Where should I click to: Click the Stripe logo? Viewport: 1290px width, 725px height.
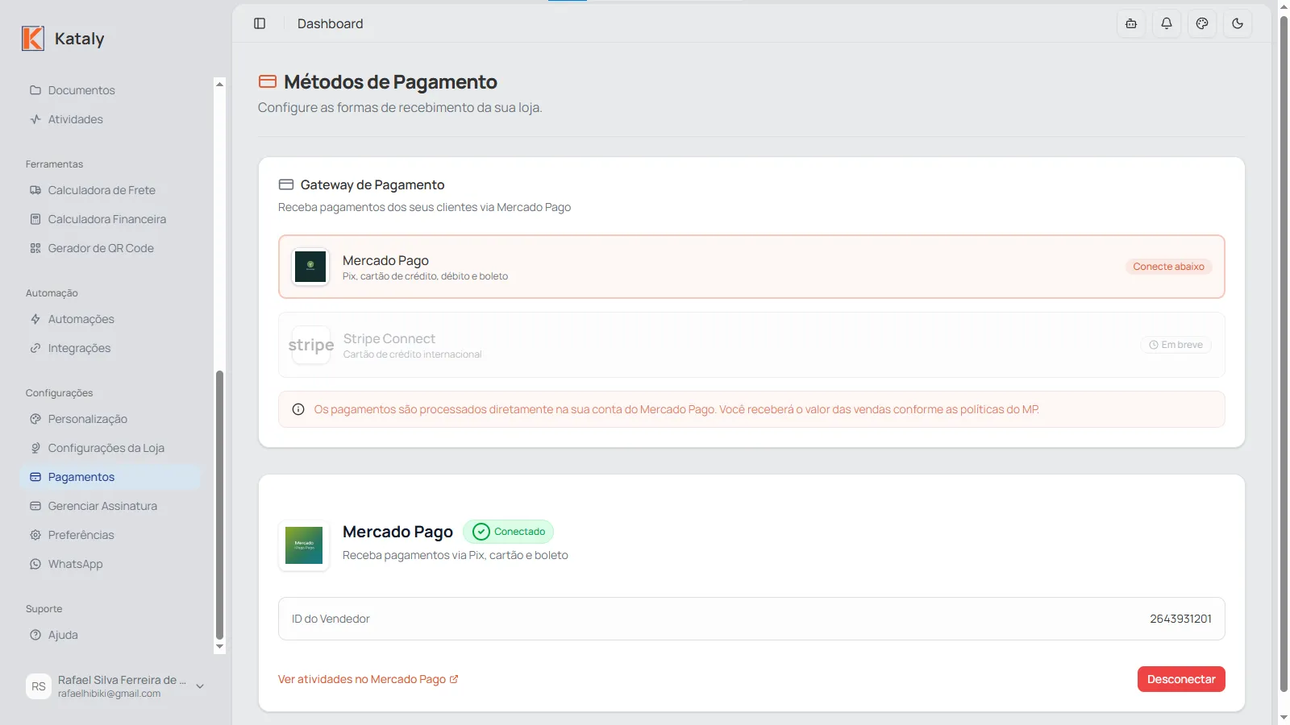click(x=311, y=345)
